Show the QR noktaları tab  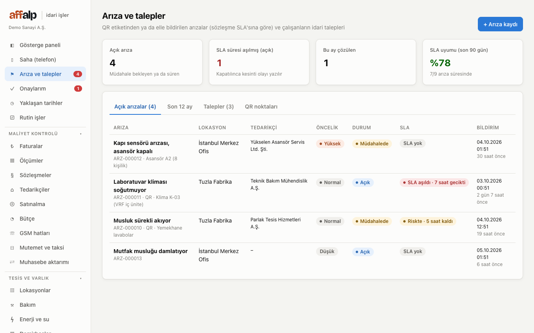(261, 107)
